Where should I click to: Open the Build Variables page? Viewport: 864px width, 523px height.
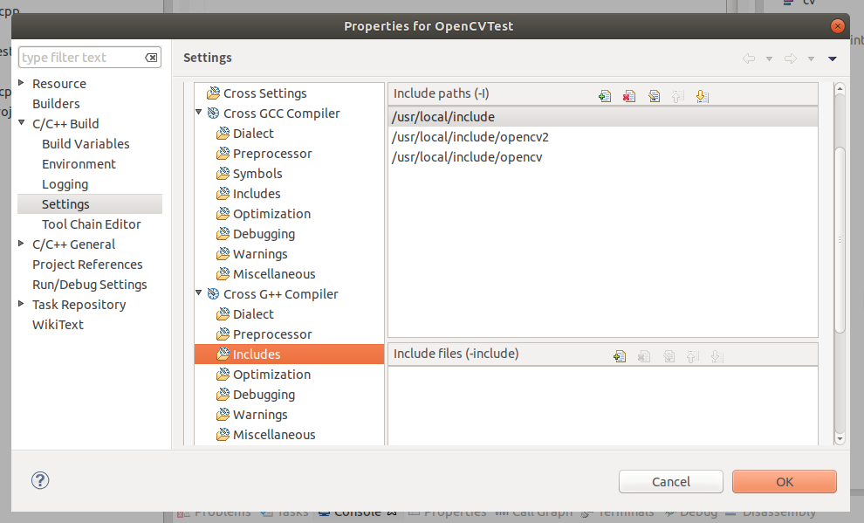tap(86, 144)
